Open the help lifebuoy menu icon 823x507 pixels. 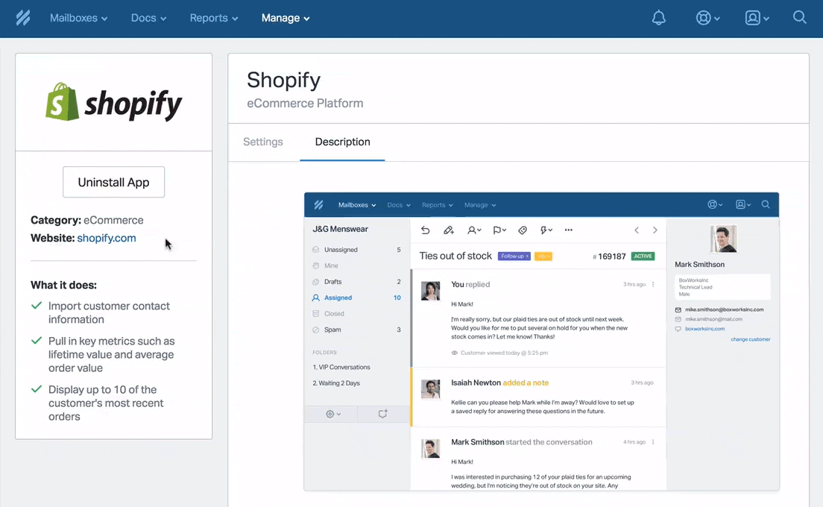(707, 18)
